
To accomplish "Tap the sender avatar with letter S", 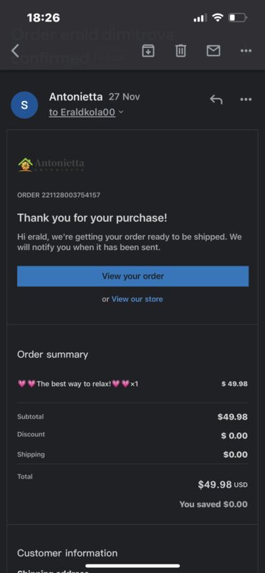I will [x=24, y=105].
